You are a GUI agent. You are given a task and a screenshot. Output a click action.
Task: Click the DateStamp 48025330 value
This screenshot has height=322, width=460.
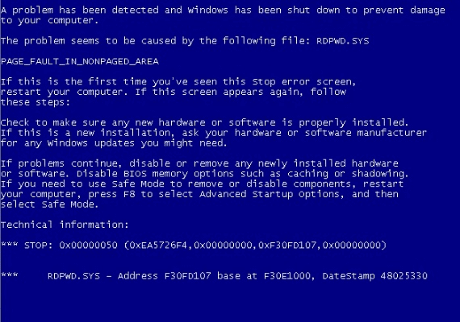(375, 276)
